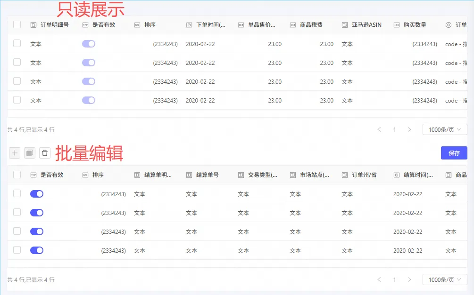Check the select-all box in read-only table header

[17, 25]
